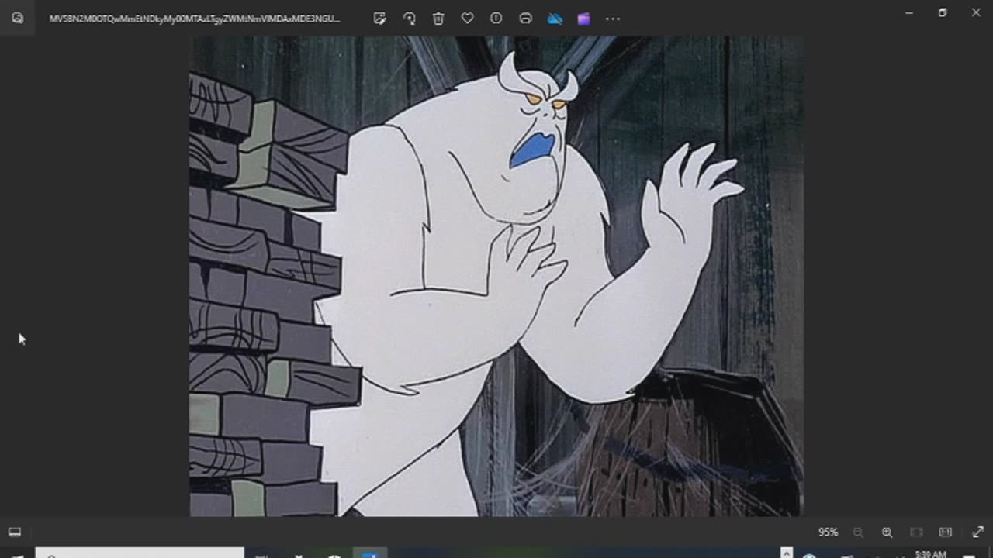Toggle the favorite heart for this photo
This screenshot has height=558, width=993.
click(x=467, y=18)
